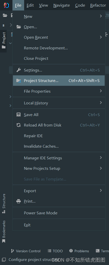Open the Bookmarks tool window
Viewport: 109px width, 265px height.
point(4,231)
